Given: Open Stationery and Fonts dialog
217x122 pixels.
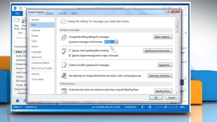Looking at the screenshot, I should [160, 76].
